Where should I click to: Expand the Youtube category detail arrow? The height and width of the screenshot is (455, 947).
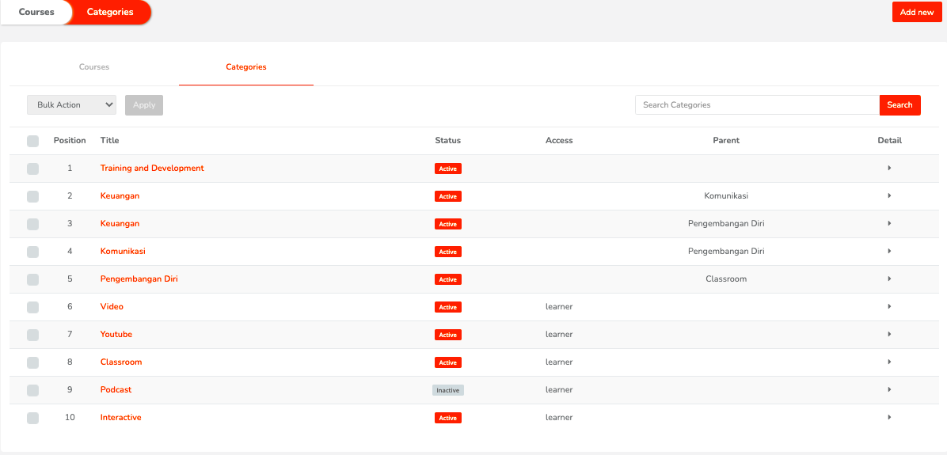click(x=889, y=334)
